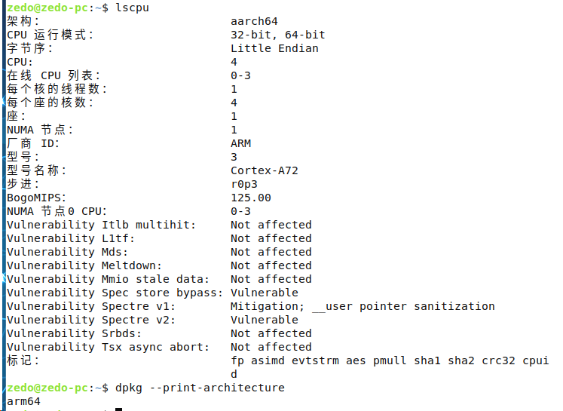Click the "125.00" BogoMIPS value

tap(251, 198)
